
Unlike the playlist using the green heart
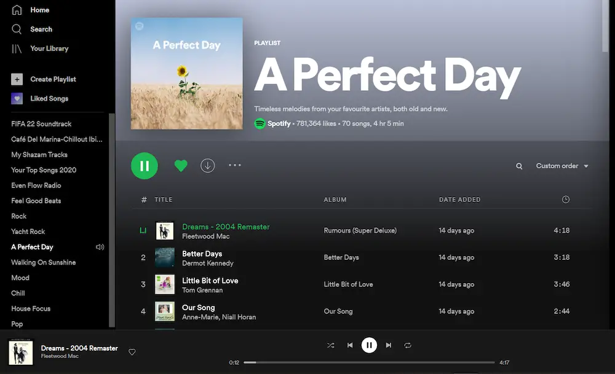tap(181, 166)
